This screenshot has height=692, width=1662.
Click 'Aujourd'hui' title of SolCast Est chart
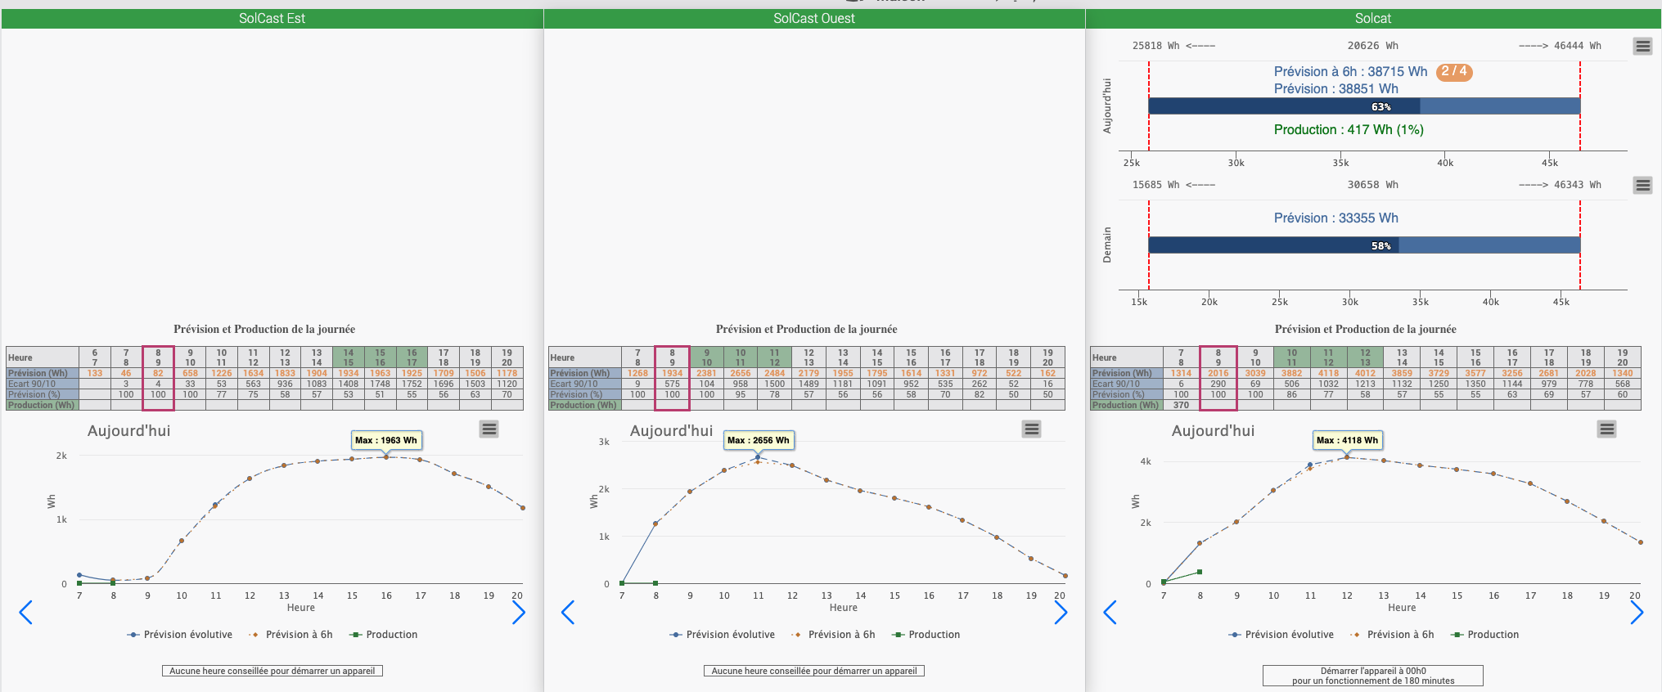tap(129, 431)
